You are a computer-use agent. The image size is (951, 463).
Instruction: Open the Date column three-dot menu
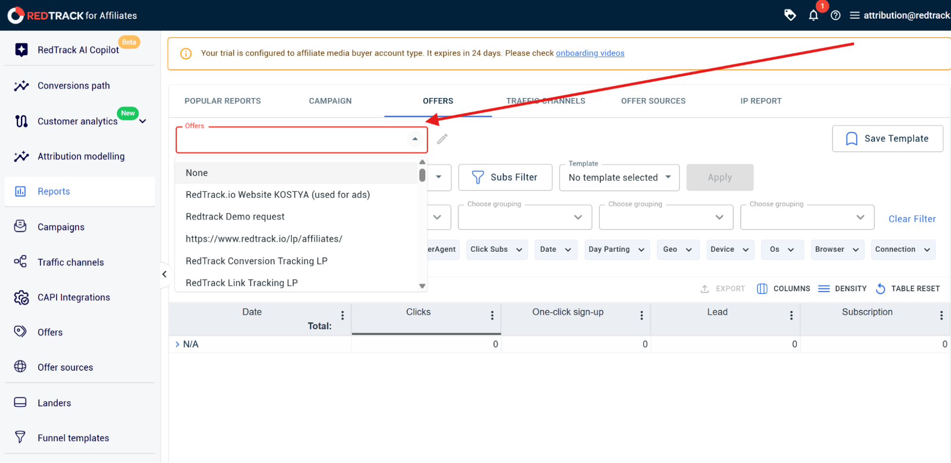pyautogui.click(x=343, y=315)
